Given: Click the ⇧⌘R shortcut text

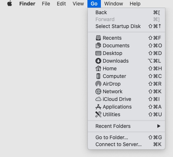Looking at the screenshot, I should 155,84.
